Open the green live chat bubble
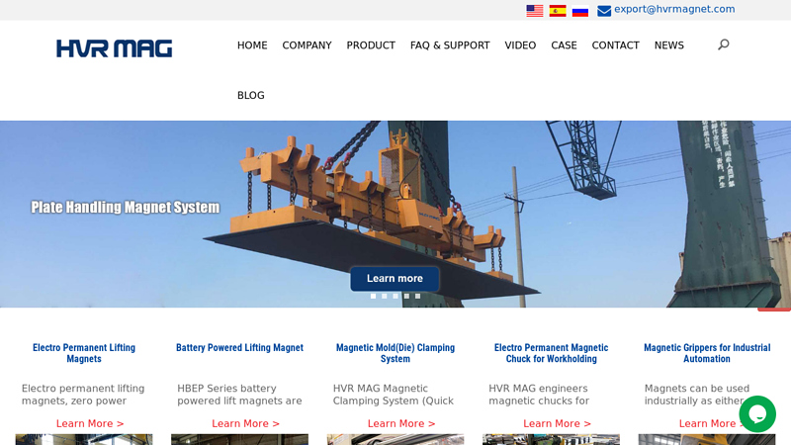Image resolution: width=791 pixels, height=445 pixels. (757, 413)
